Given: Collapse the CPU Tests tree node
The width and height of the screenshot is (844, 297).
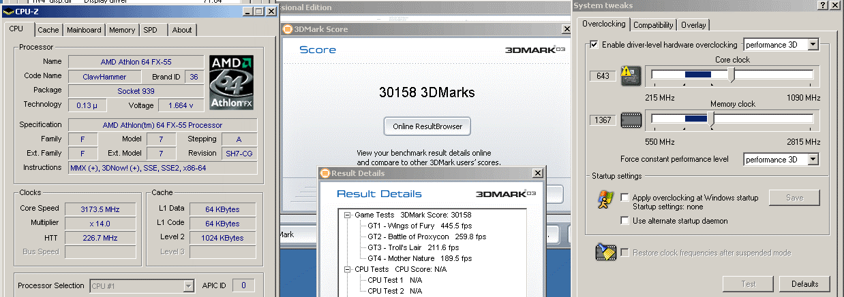Looking at the screenshot, I should 348,270.
